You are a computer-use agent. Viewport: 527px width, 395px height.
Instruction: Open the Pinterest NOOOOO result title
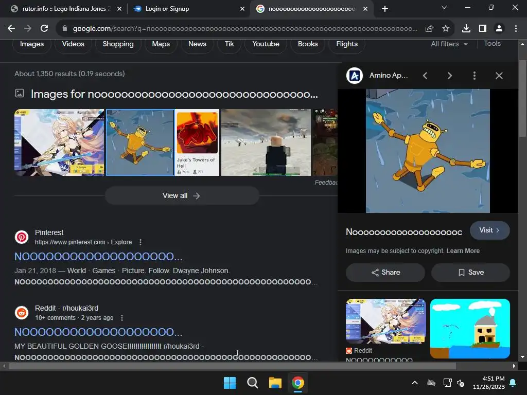coord(98,257)
